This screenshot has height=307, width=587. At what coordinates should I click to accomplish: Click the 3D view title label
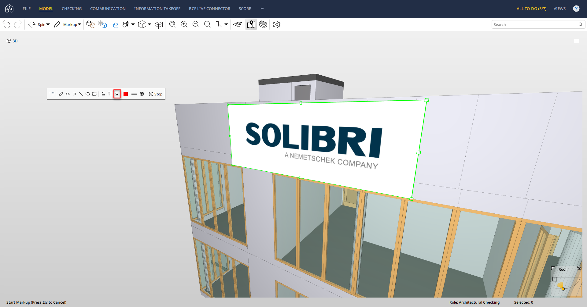click(x=12, y=41)
